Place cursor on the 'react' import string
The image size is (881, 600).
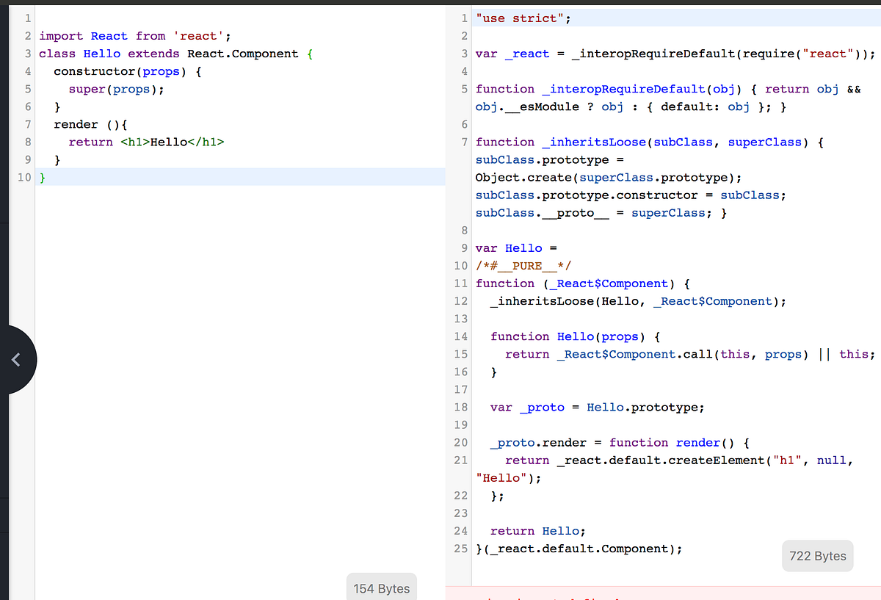[199, 35]
